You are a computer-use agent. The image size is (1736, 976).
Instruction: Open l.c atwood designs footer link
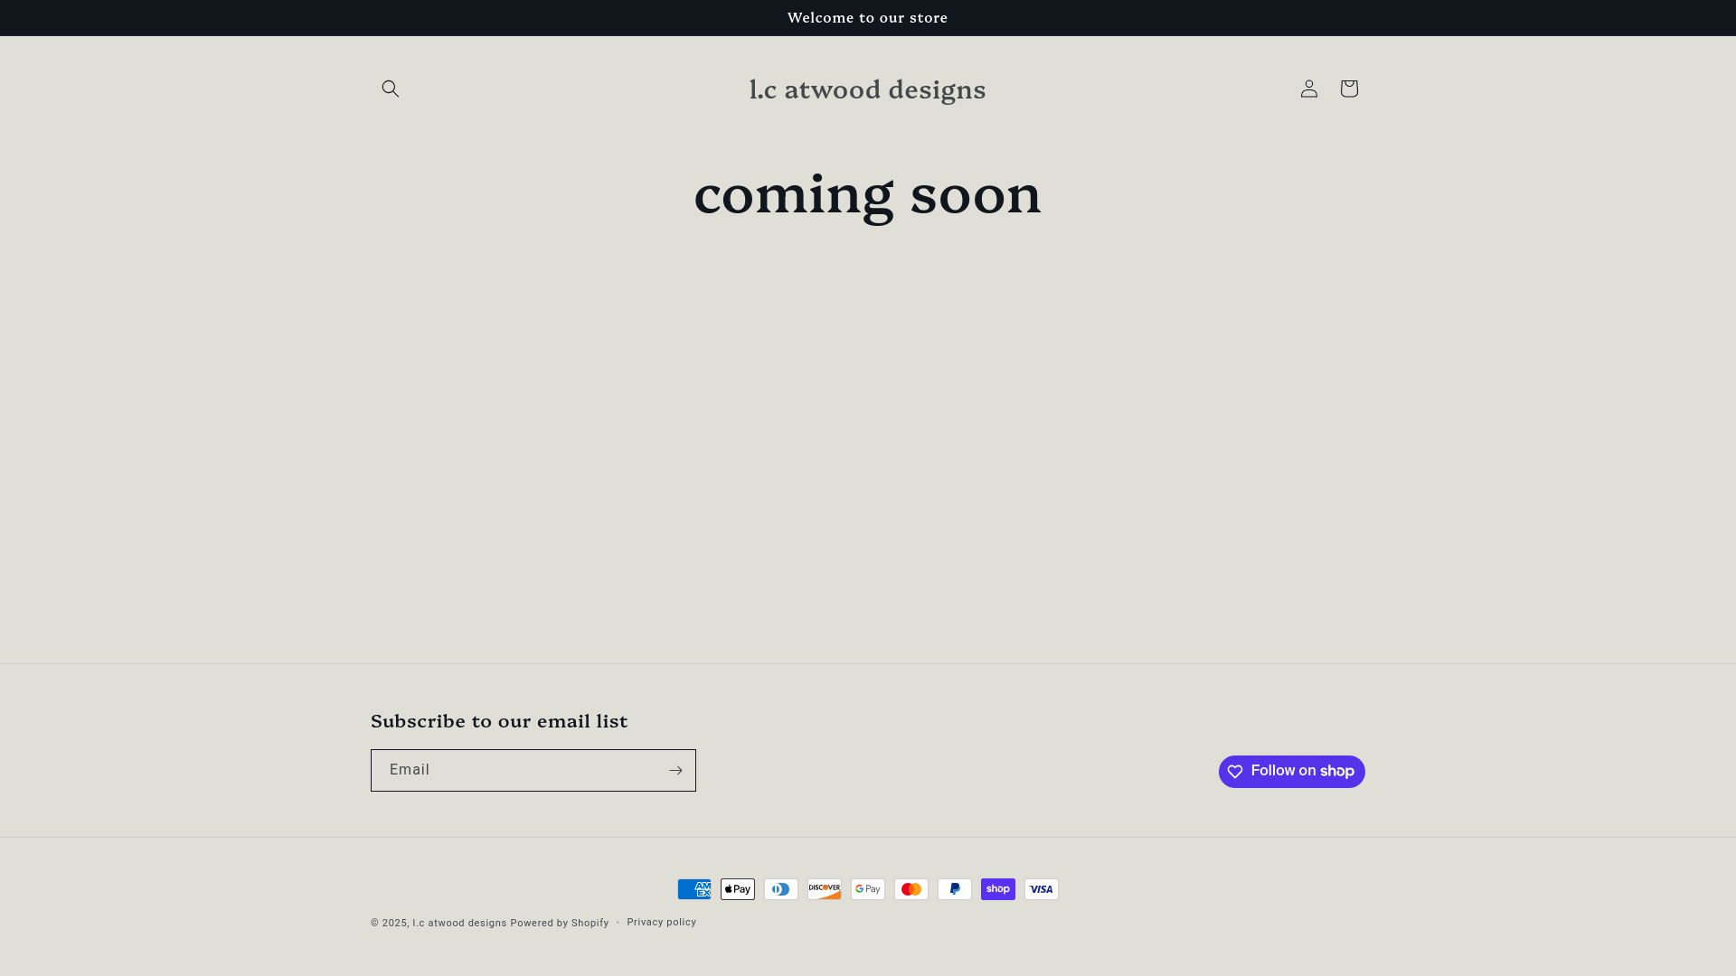(459, 924)
